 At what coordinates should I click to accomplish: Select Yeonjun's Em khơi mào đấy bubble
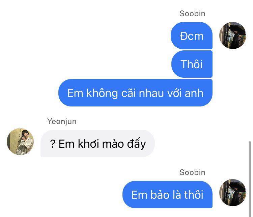97,144
